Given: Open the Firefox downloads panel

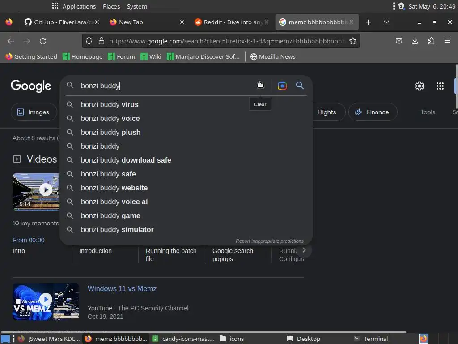Looking at the screenshot, I should tap(415, 41).
